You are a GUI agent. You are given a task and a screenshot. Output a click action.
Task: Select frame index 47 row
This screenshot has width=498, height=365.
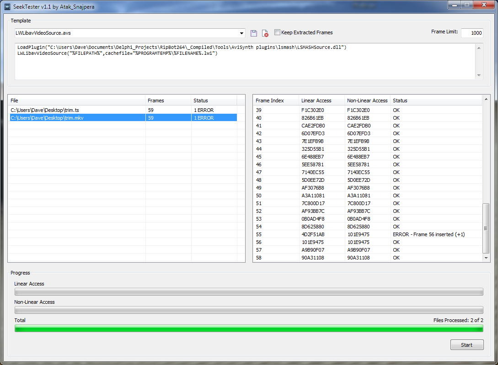click(368, 172)
